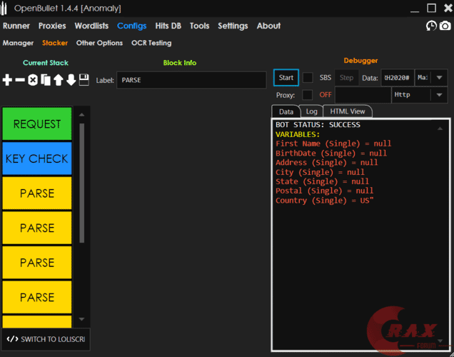Switch to the HTML View tab

click(x=348, y=111)
